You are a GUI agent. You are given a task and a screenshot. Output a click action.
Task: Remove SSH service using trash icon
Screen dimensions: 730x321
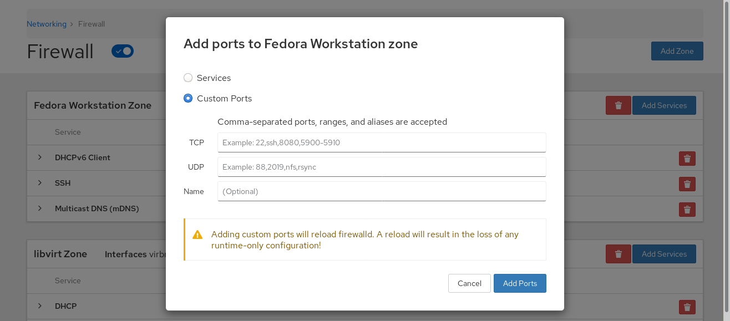[687, 184]
